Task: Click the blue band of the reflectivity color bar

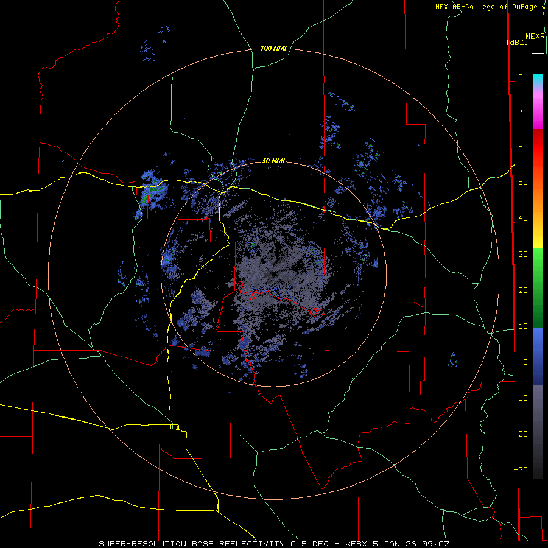Action: pyautogui.click(x=538, y=356)
